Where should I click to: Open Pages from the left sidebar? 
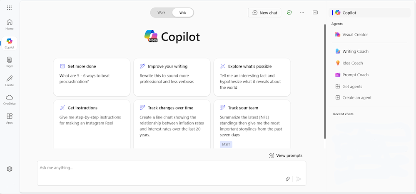click(10, 62)
